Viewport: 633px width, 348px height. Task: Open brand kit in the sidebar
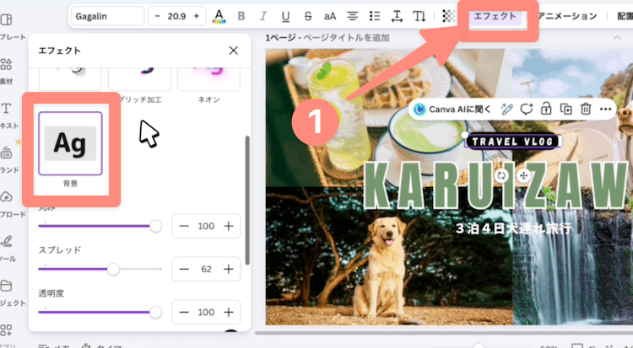click(x=7, y=160)
